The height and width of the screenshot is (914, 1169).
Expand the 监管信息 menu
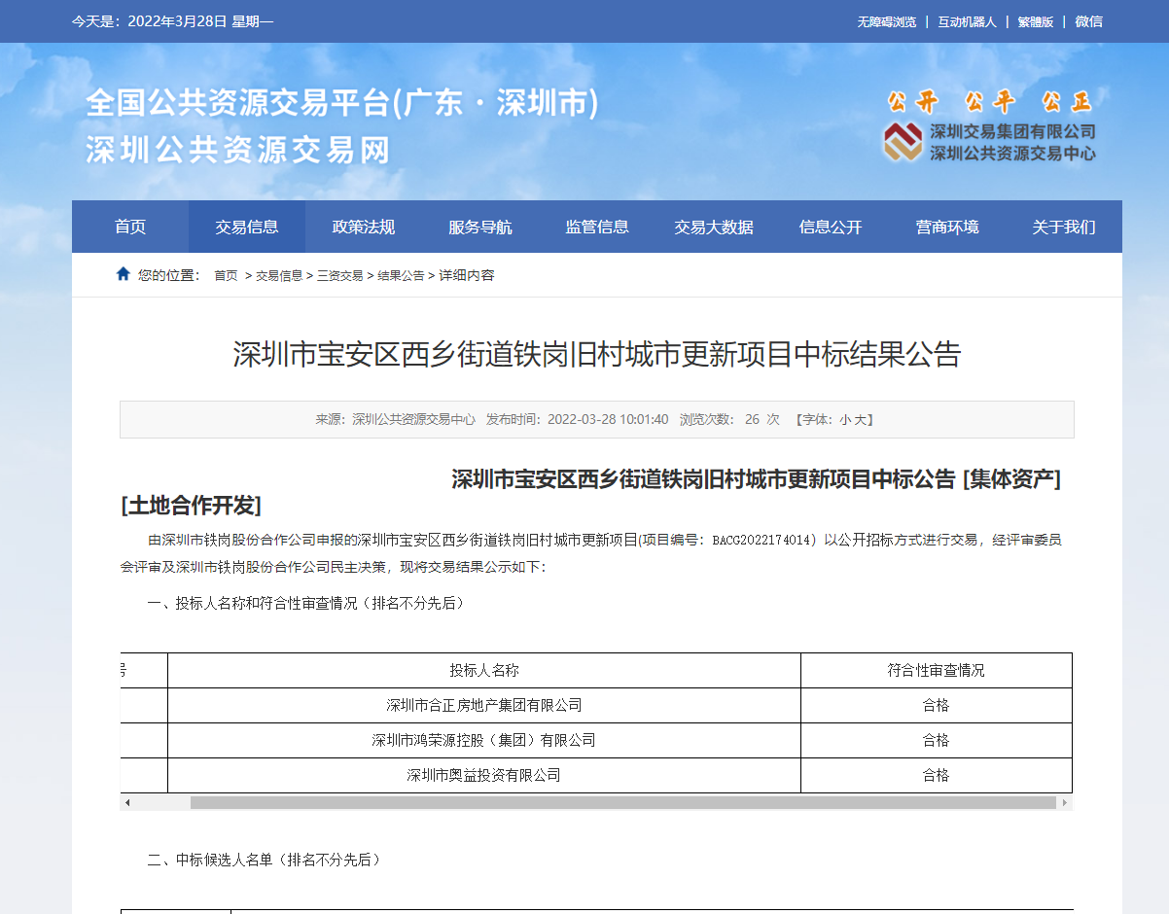pos(597,228)
